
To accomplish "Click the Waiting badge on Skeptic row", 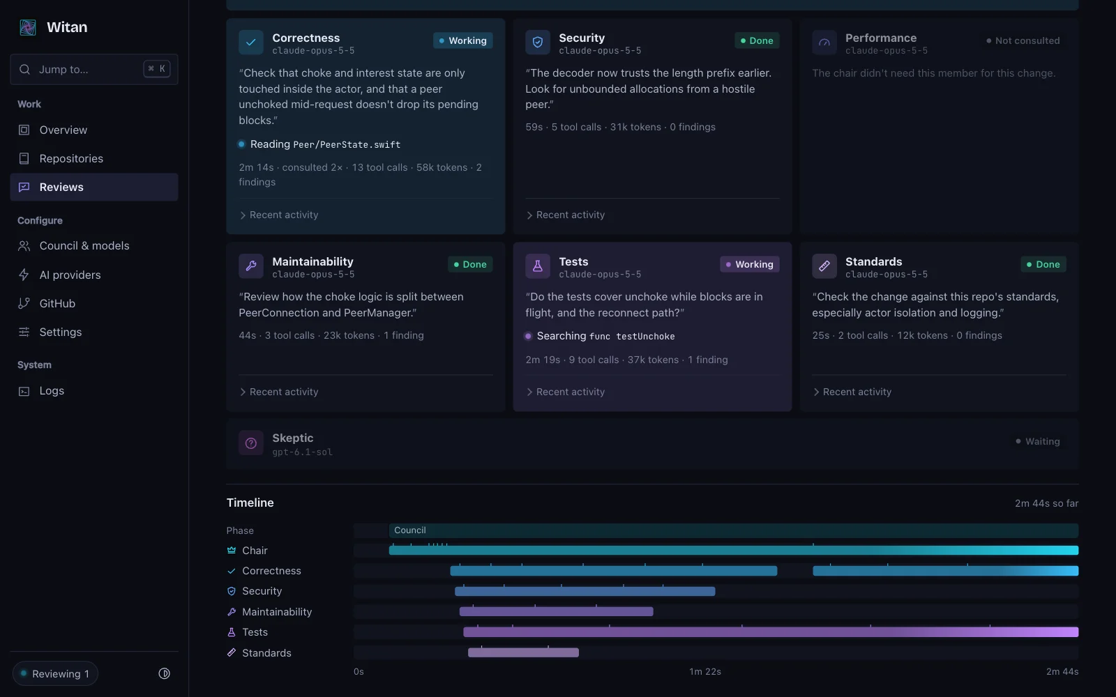I will (1038, 441).
